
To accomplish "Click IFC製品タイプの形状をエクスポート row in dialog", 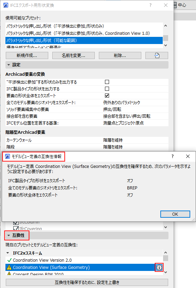I will [x=36, y=181].
